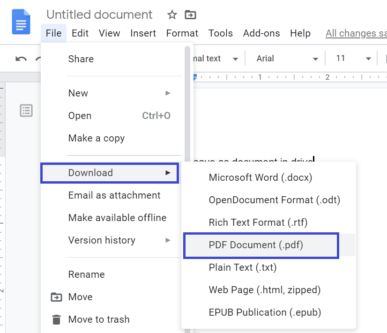Click the move-to-folder icon near the title
This screenshot has width=387, height=333.
[190, 15]
